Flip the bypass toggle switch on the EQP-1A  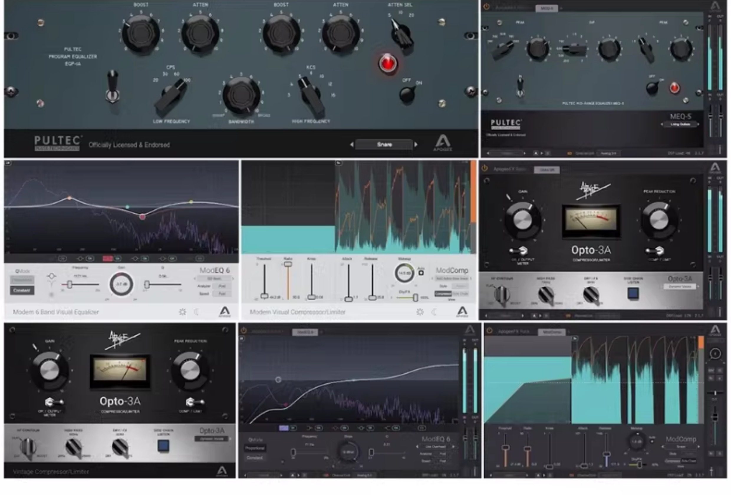click(112, 87)
